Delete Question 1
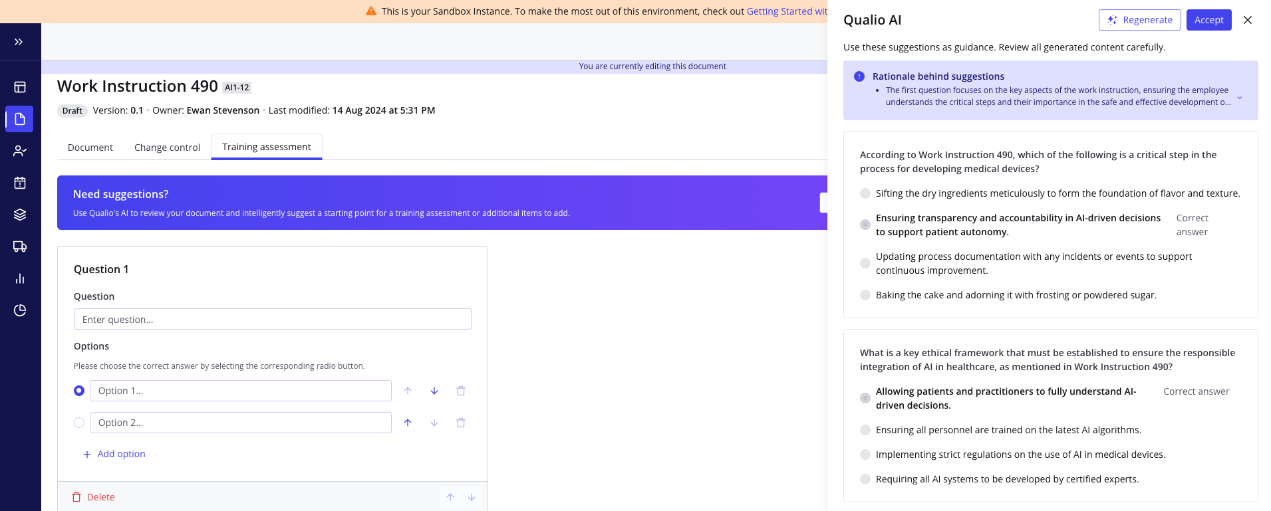 tap(93, 497)
